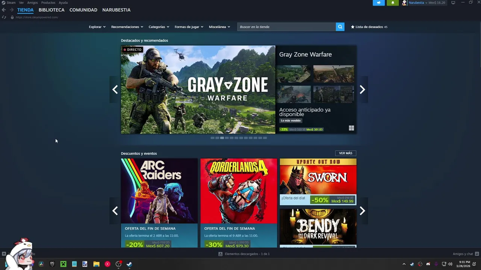Show next featured game carousel arrow
The image size is (481, 270).
coord(362,90)
